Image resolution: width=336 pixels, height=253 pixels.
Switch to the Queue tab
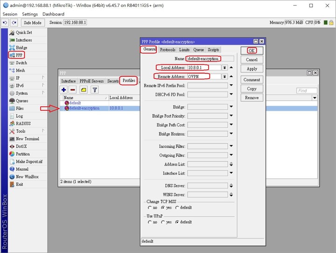[x=198, y=50]
